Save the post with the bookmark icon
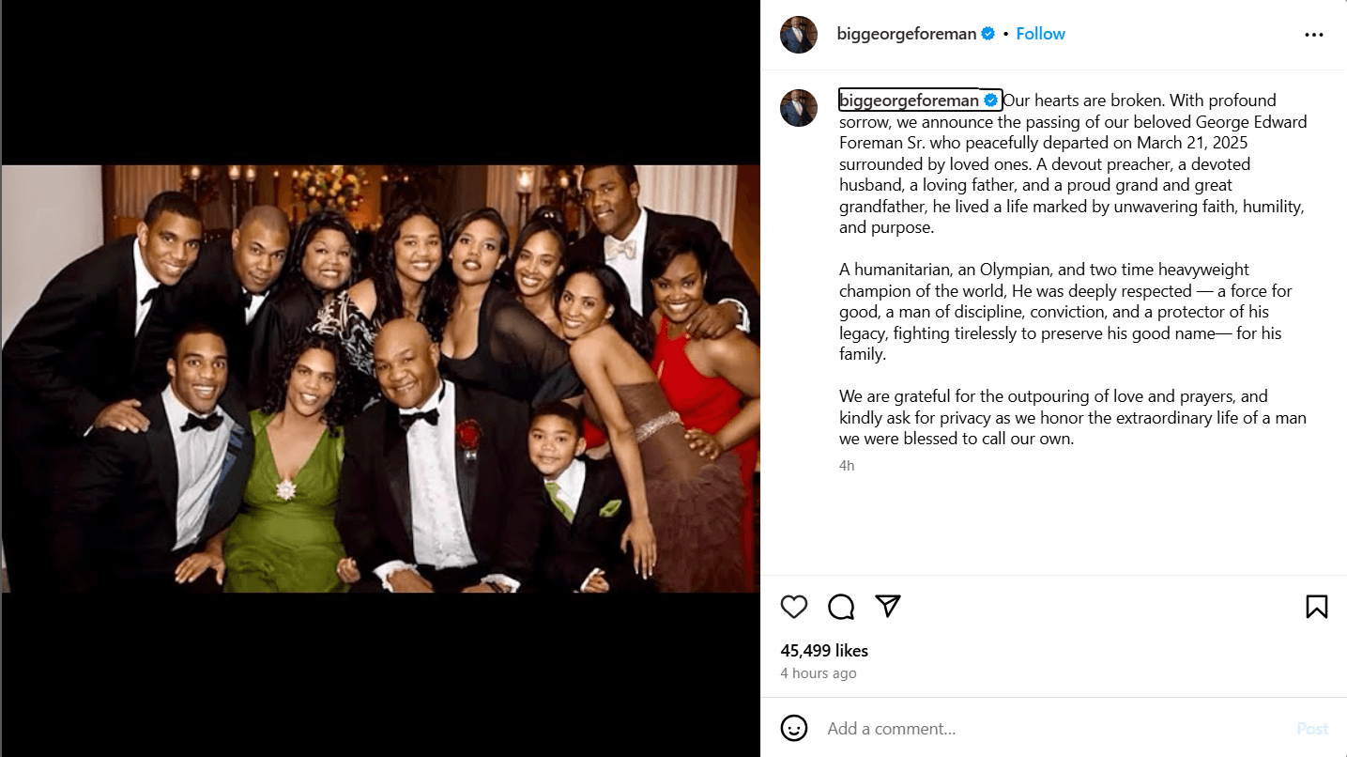Screen dimensions: 1347x757 tap(1316, 607)
